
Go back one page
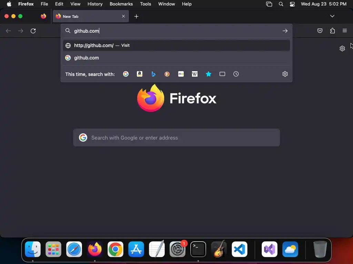point(8,31)
